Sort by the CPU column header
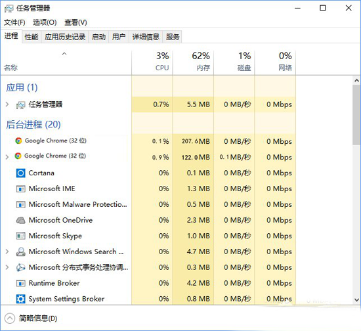 pyautogui.click(x=152, y=62)
